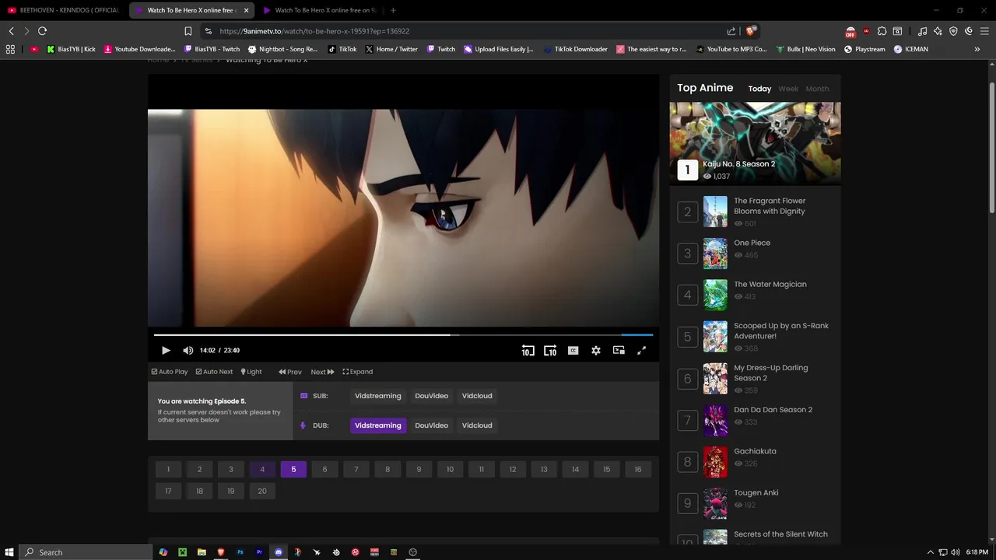Bookmark this page
996x560 pixels.
pos(188,31)
